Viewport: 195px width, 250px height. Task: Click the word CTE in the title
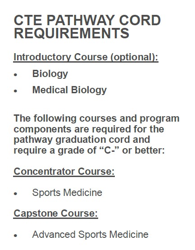point(28,20)
